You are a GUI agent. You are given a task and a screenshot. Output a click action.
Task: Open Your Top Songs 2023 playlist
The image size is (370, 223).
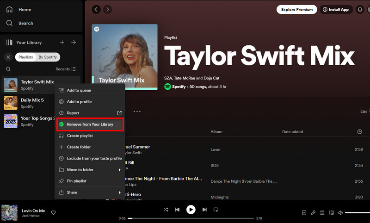pyautogui.click(x=28, y=121)
